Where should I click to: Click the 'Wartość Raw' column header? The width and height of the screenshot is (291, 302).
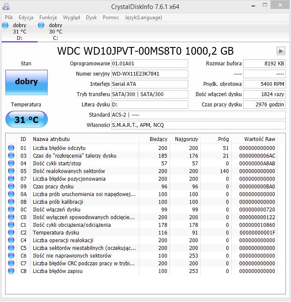click(x=255, y=139)
